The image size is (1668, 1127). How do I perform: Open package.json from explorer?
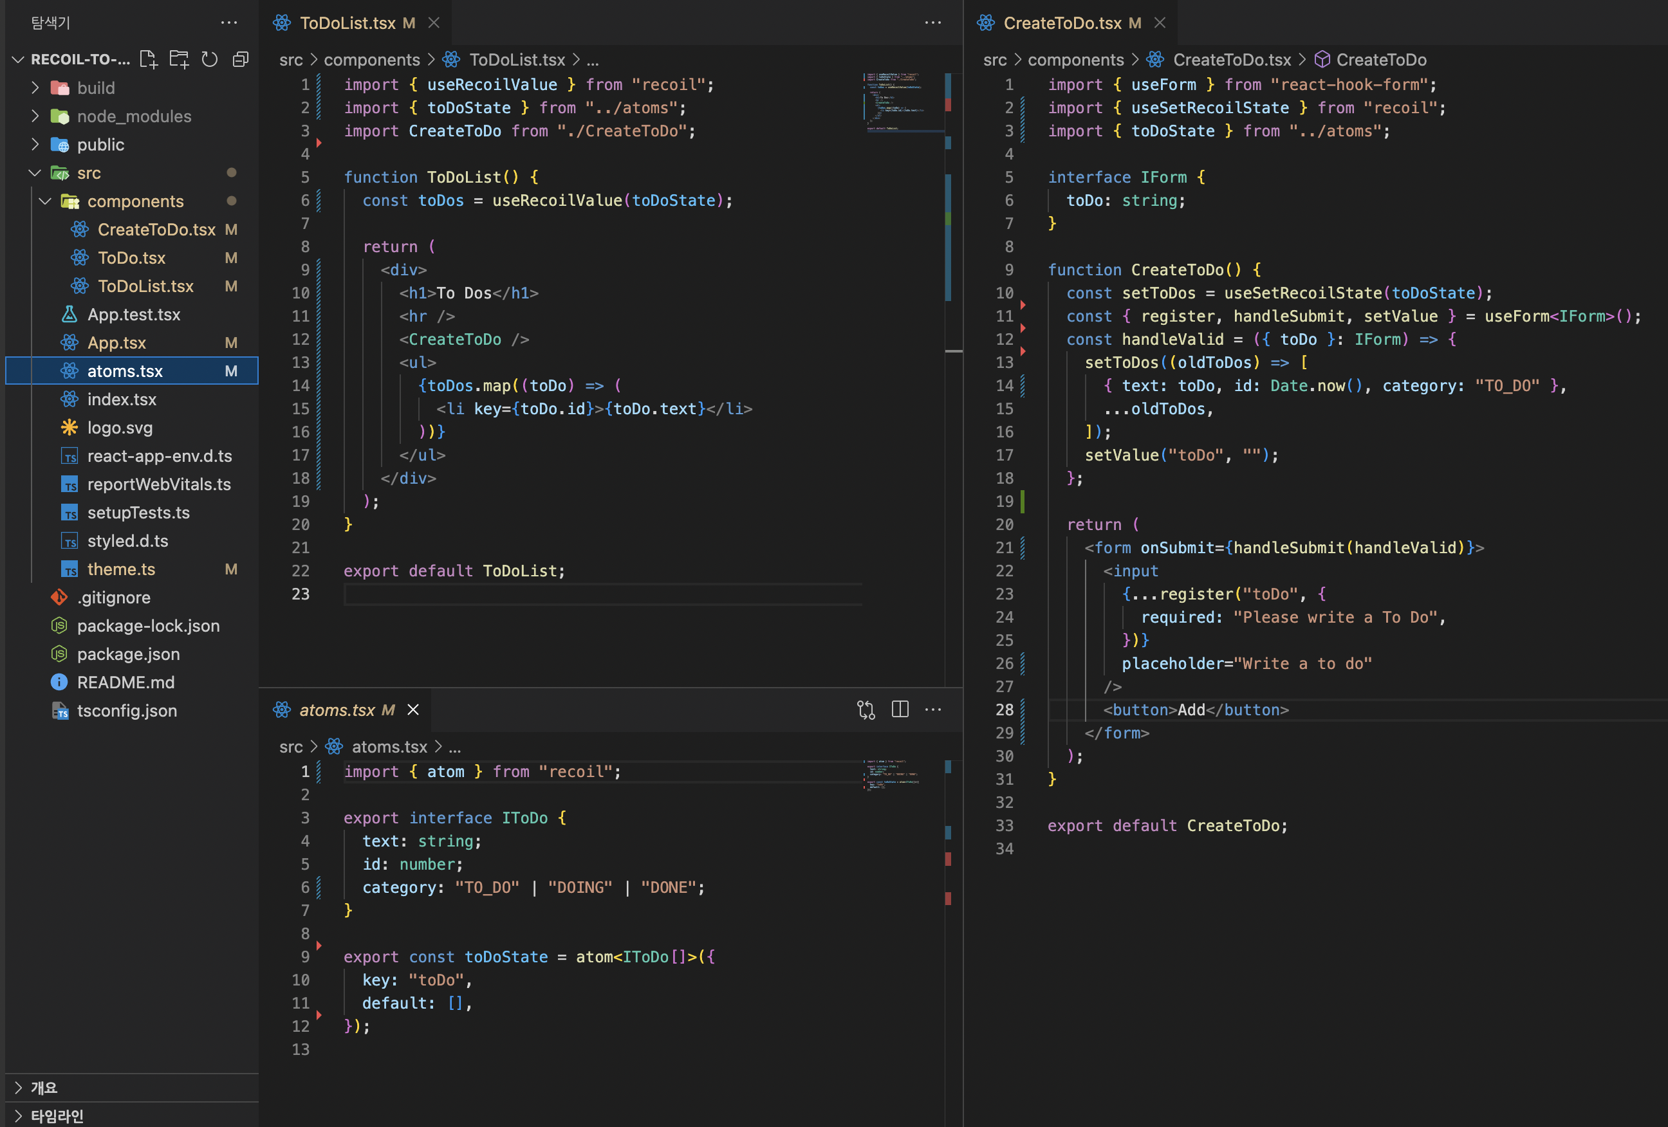(x=129, y=654)
